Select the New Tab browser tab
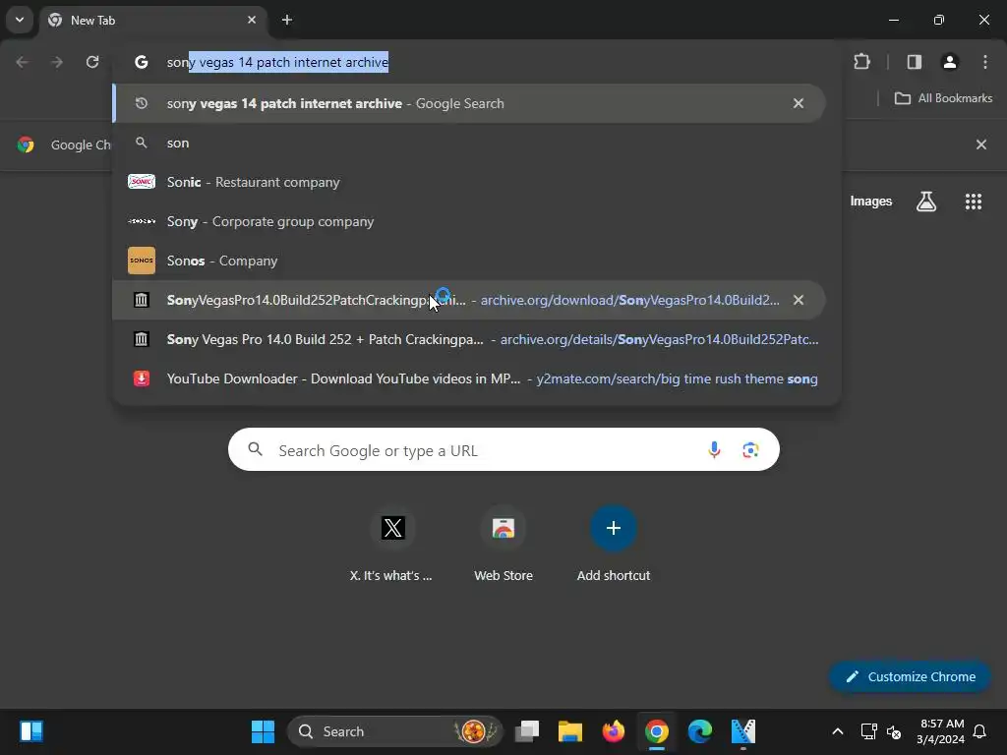Image resolution: width=1007 pixels, height=755 pixels. [152, 20]
